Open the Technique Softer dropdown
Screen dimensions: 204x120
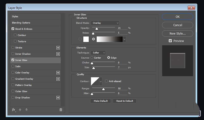tap(98, 53)
